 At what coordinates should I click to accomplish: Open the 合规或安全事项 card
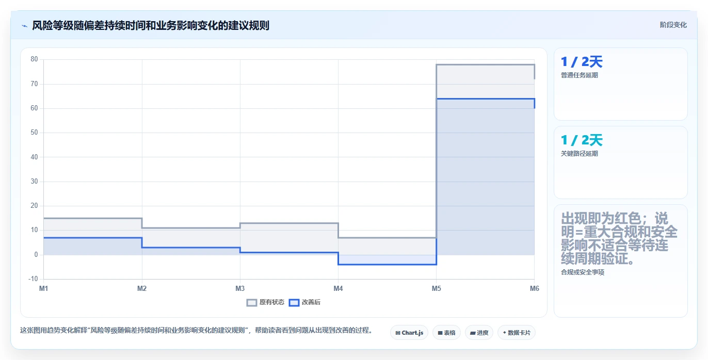(620, 261)
